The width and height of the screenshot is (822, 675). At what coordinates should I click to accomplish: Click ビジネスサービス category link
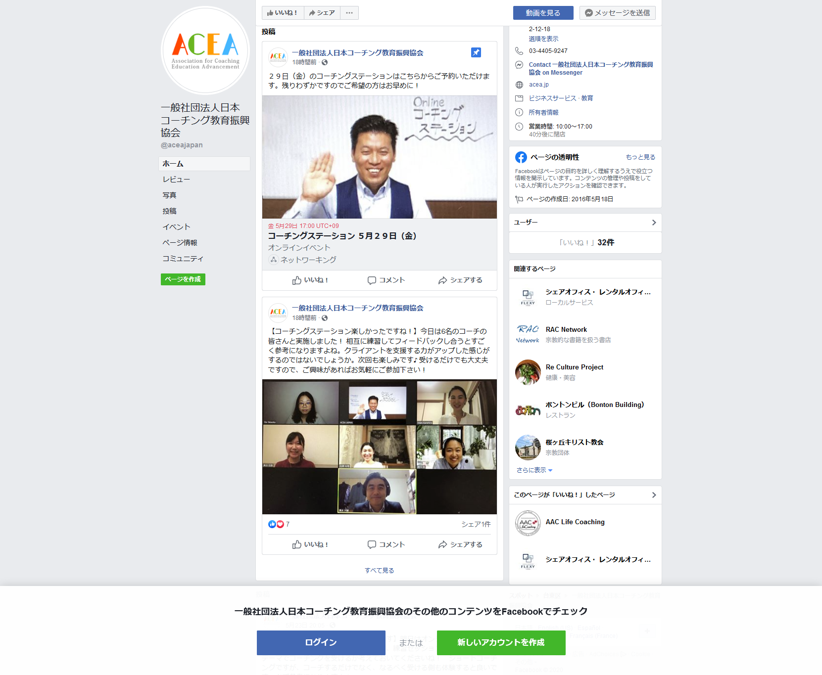553,98
